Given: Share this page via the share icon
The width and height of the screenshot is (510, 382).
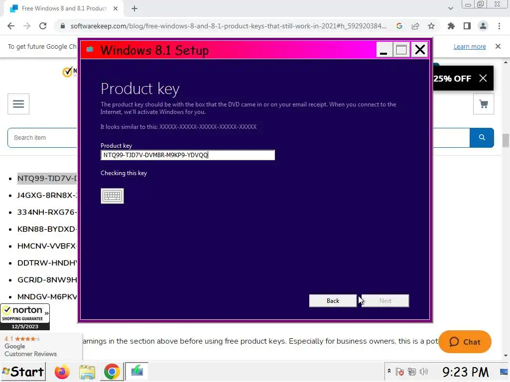Looking at the screenshot, I should [415, 26].
